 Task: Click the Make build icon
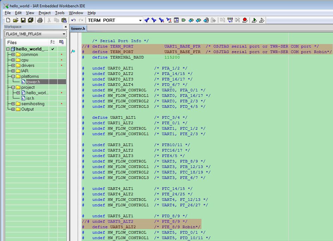pos(230,20)
